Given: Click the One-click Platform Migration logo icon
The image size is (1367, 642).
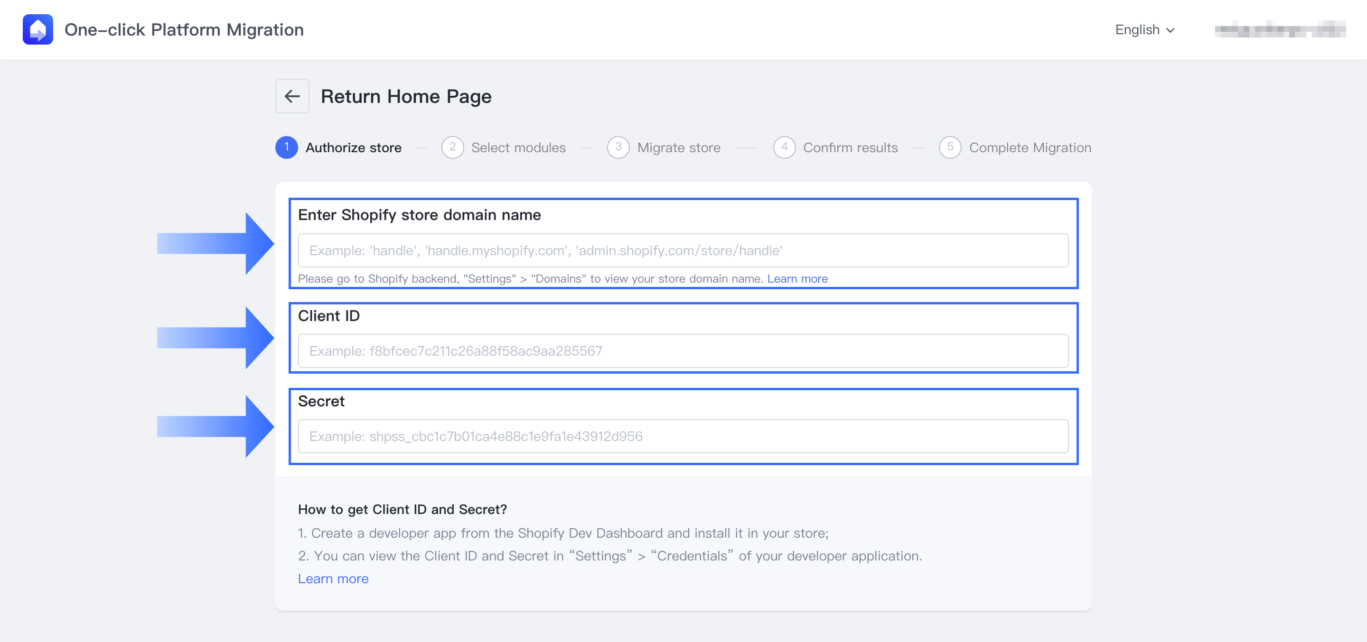Looking at the screenshot, I should pos(37,30).
